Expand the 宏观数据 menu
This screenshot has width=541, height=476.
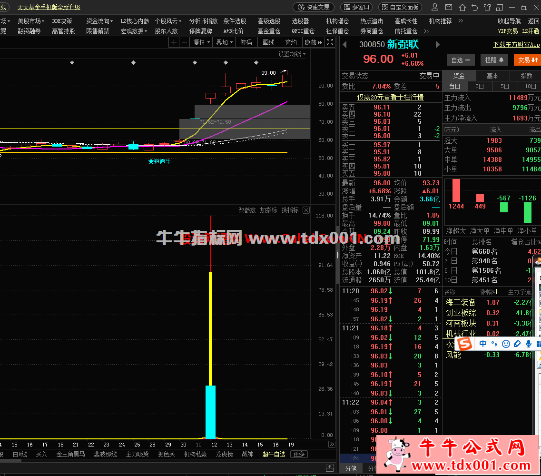point(134,31)
